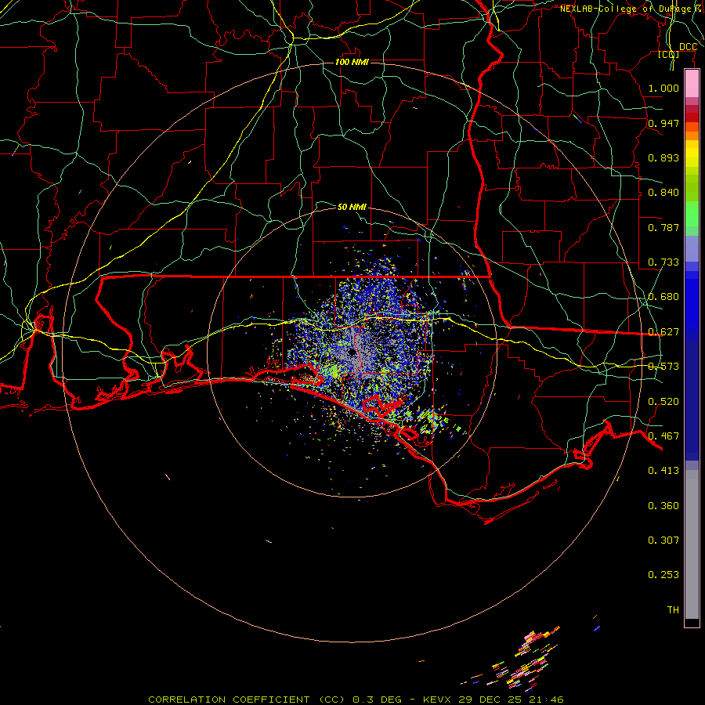Click the 0.680 color scale label
This screenshot has width=705, height=705.
click(663, 297)
